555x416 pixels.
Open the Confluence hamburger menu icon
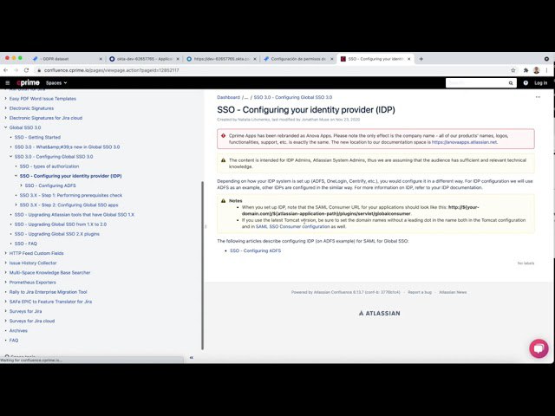click(8, 83)
